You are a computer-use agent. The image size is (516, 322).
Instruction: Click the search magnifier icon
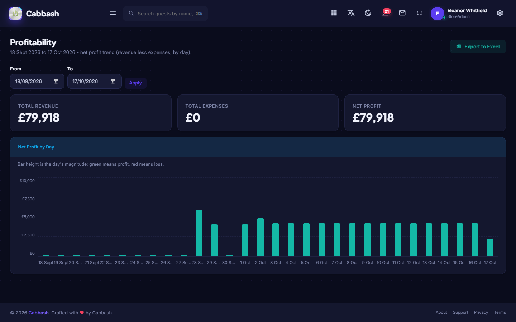point(131,14)
